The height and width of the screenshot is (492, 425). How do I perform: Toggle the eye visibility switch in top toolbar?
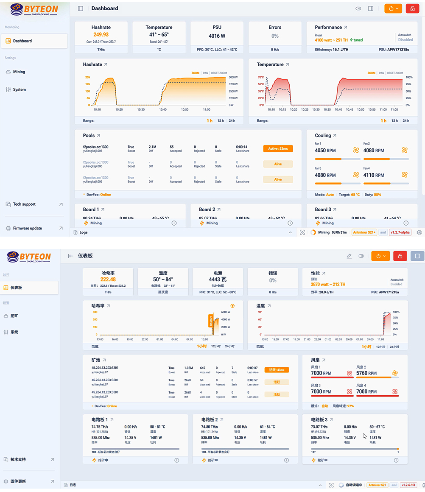(x=358, y=8)
